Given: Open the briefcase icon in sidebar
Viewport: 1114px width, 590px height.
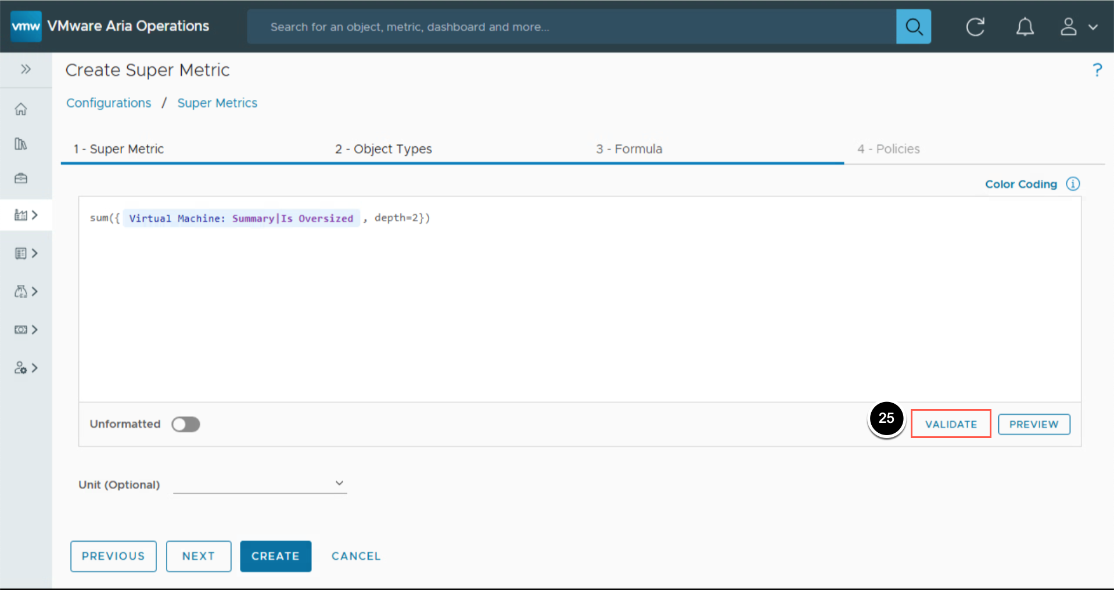Looking at the screenshot, I should (x=21, y=178).
